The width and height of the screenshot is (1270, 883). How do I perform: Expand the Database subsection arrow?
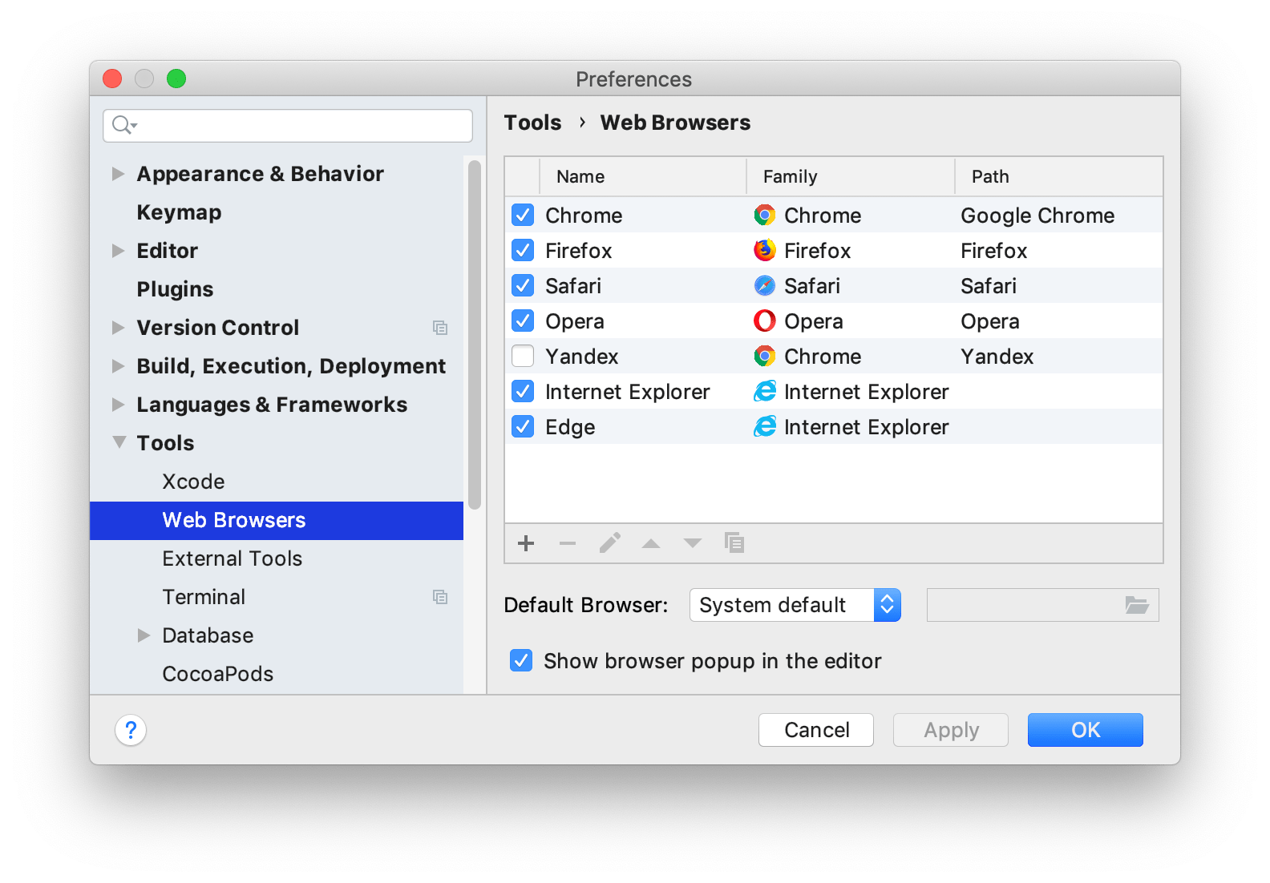click(144, 635)
